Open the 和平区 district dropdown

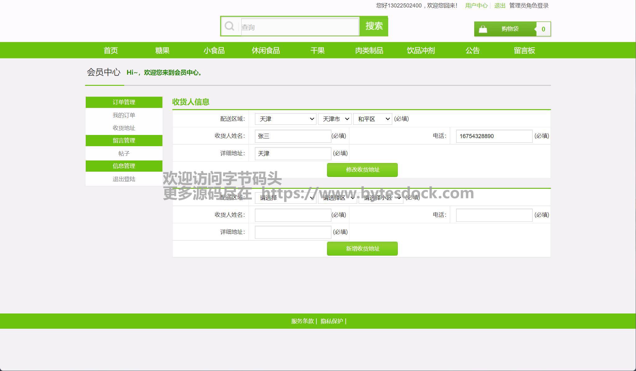(372, 119)
